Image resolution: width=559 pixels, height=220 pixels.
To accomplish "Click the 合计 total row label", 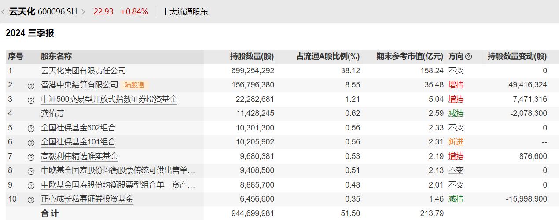I will click(x=50, y=213).
